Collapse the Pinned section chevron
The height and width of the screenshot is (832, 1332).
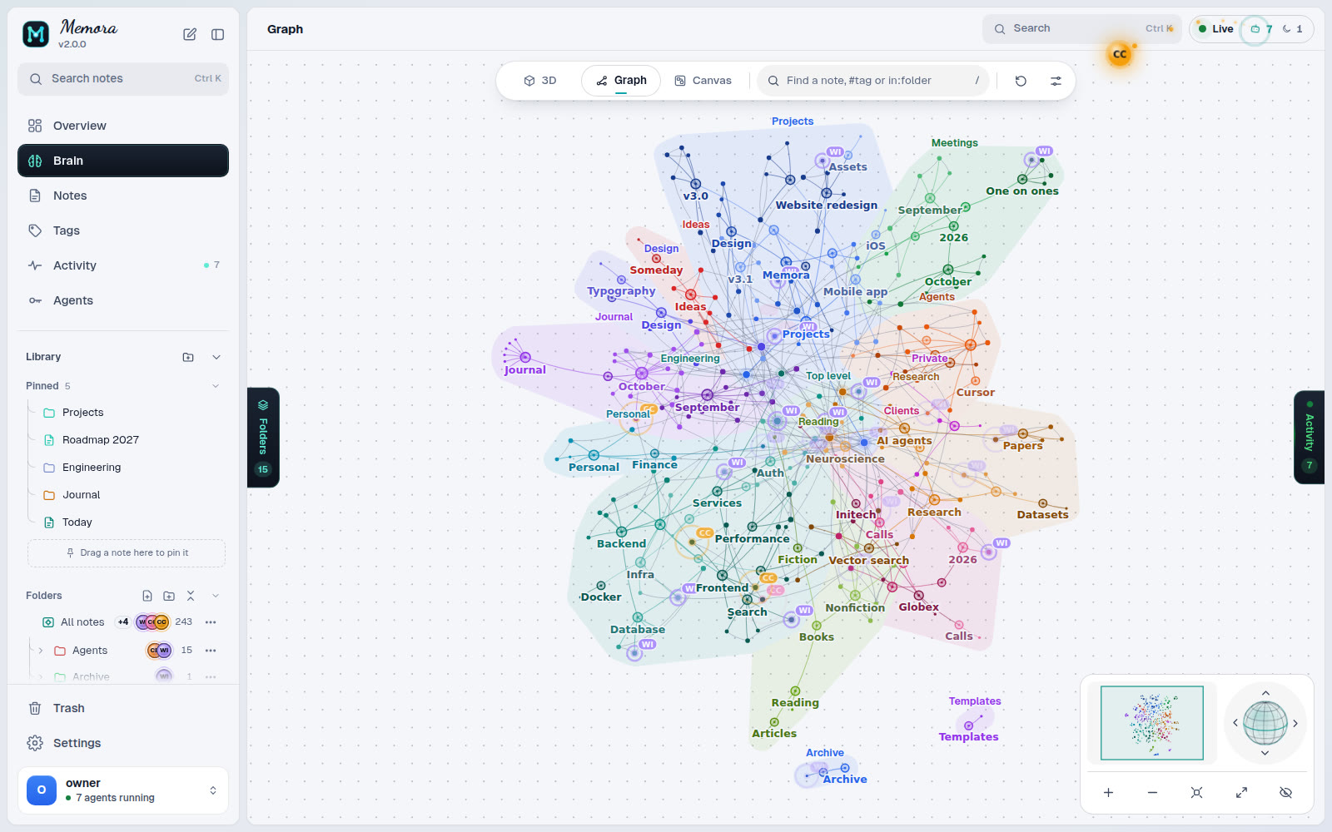coord(216,386)
